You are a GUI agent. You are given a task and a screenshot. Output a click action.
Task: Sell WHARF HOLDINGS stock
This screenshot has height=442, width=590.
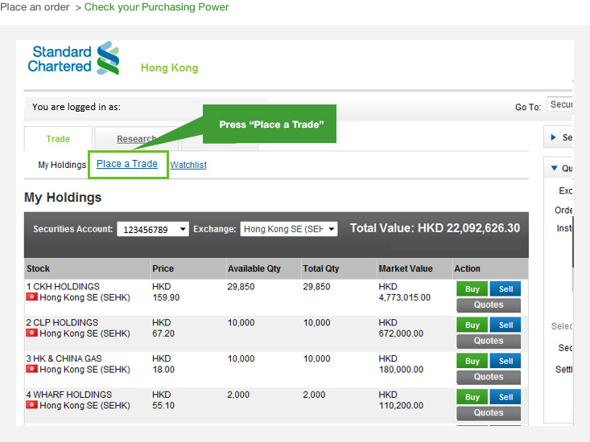click(x=505, y=397)
